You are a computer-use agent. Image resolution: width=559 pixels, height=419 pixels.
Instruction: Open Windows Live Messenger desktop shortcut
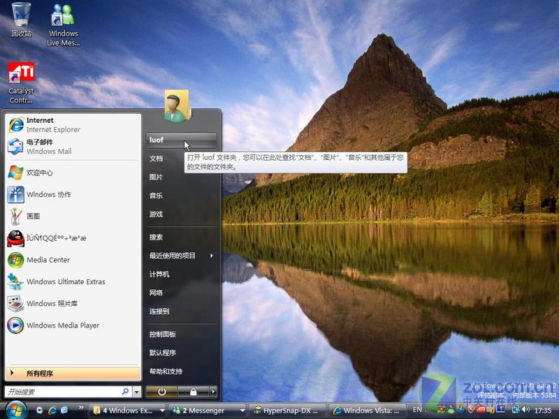click(x=63, y=24)
